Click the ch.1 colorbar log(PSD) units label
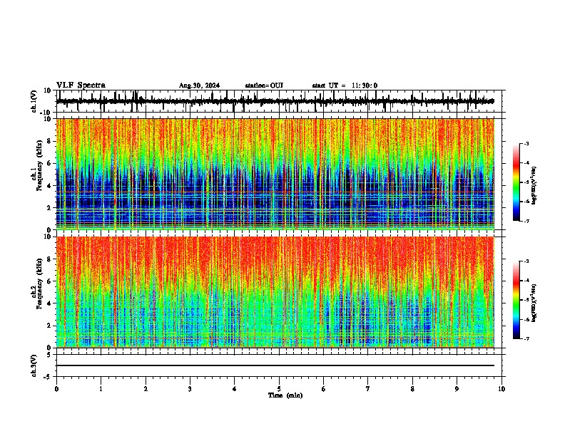The height and width of the screenshot is (436, 565). [534, 186]
